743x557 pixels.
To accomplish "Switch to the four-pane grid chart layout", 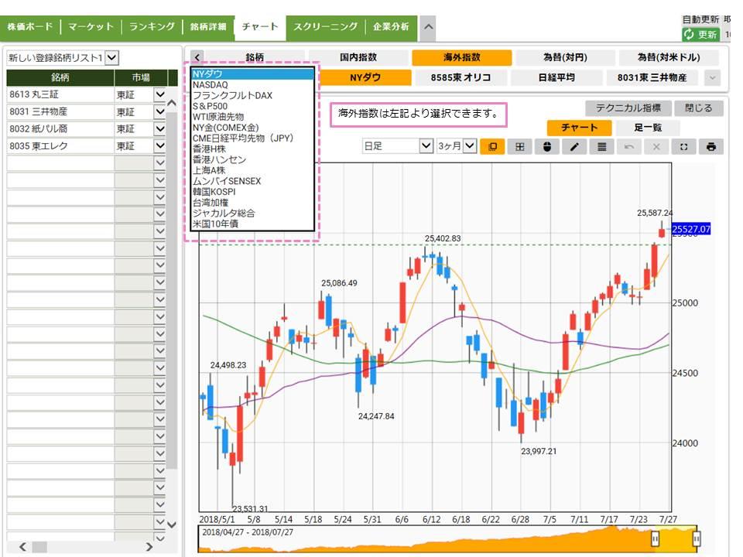I will click(x=519, y=146).
